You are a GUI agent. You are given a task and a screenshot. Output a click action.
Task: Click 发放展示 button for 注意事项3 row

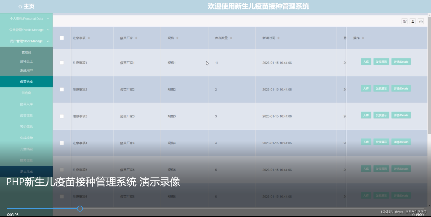pos(381,115)
